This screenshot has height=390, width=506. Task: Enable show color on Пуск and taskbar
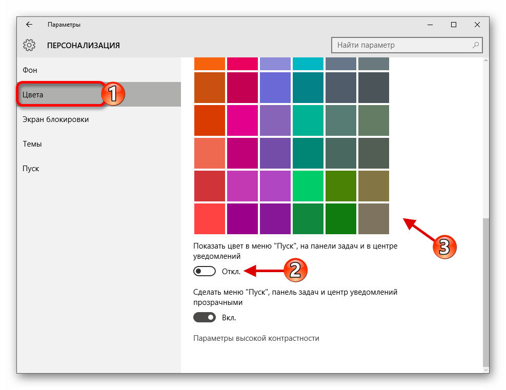[x=204, y=271]
